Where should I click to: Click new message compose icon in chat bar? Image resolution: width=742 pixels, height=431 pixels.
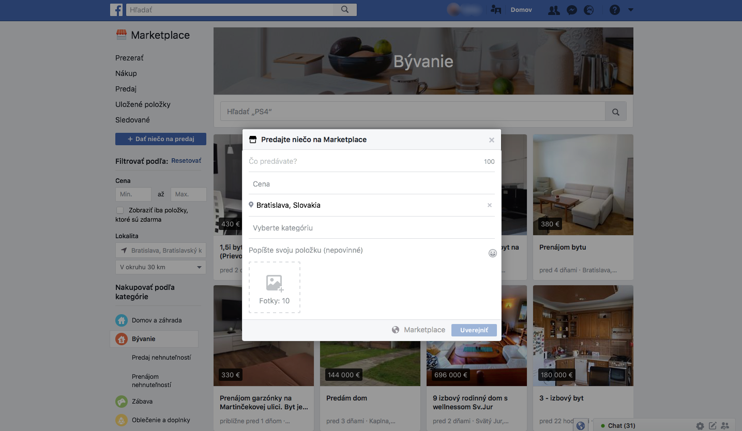(713, 426)
